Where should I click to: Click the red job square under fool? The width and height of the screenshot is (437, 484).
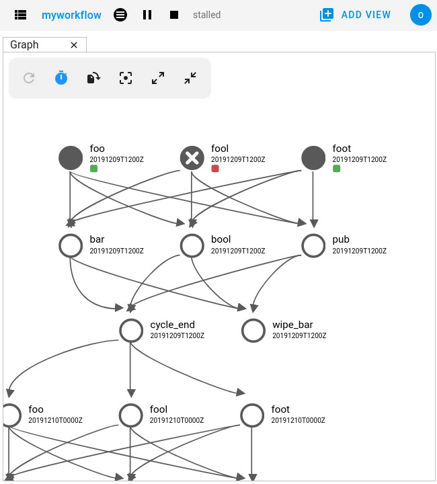coord(215,169)
